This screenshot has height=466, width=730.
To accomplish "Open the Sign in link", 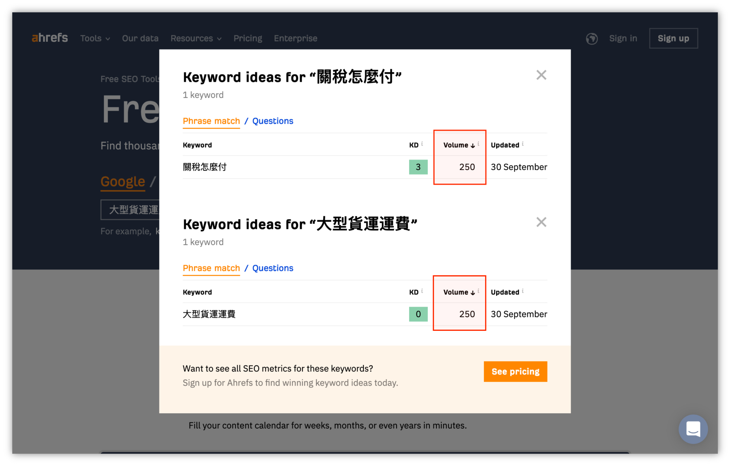I will [x=623, y=39].
